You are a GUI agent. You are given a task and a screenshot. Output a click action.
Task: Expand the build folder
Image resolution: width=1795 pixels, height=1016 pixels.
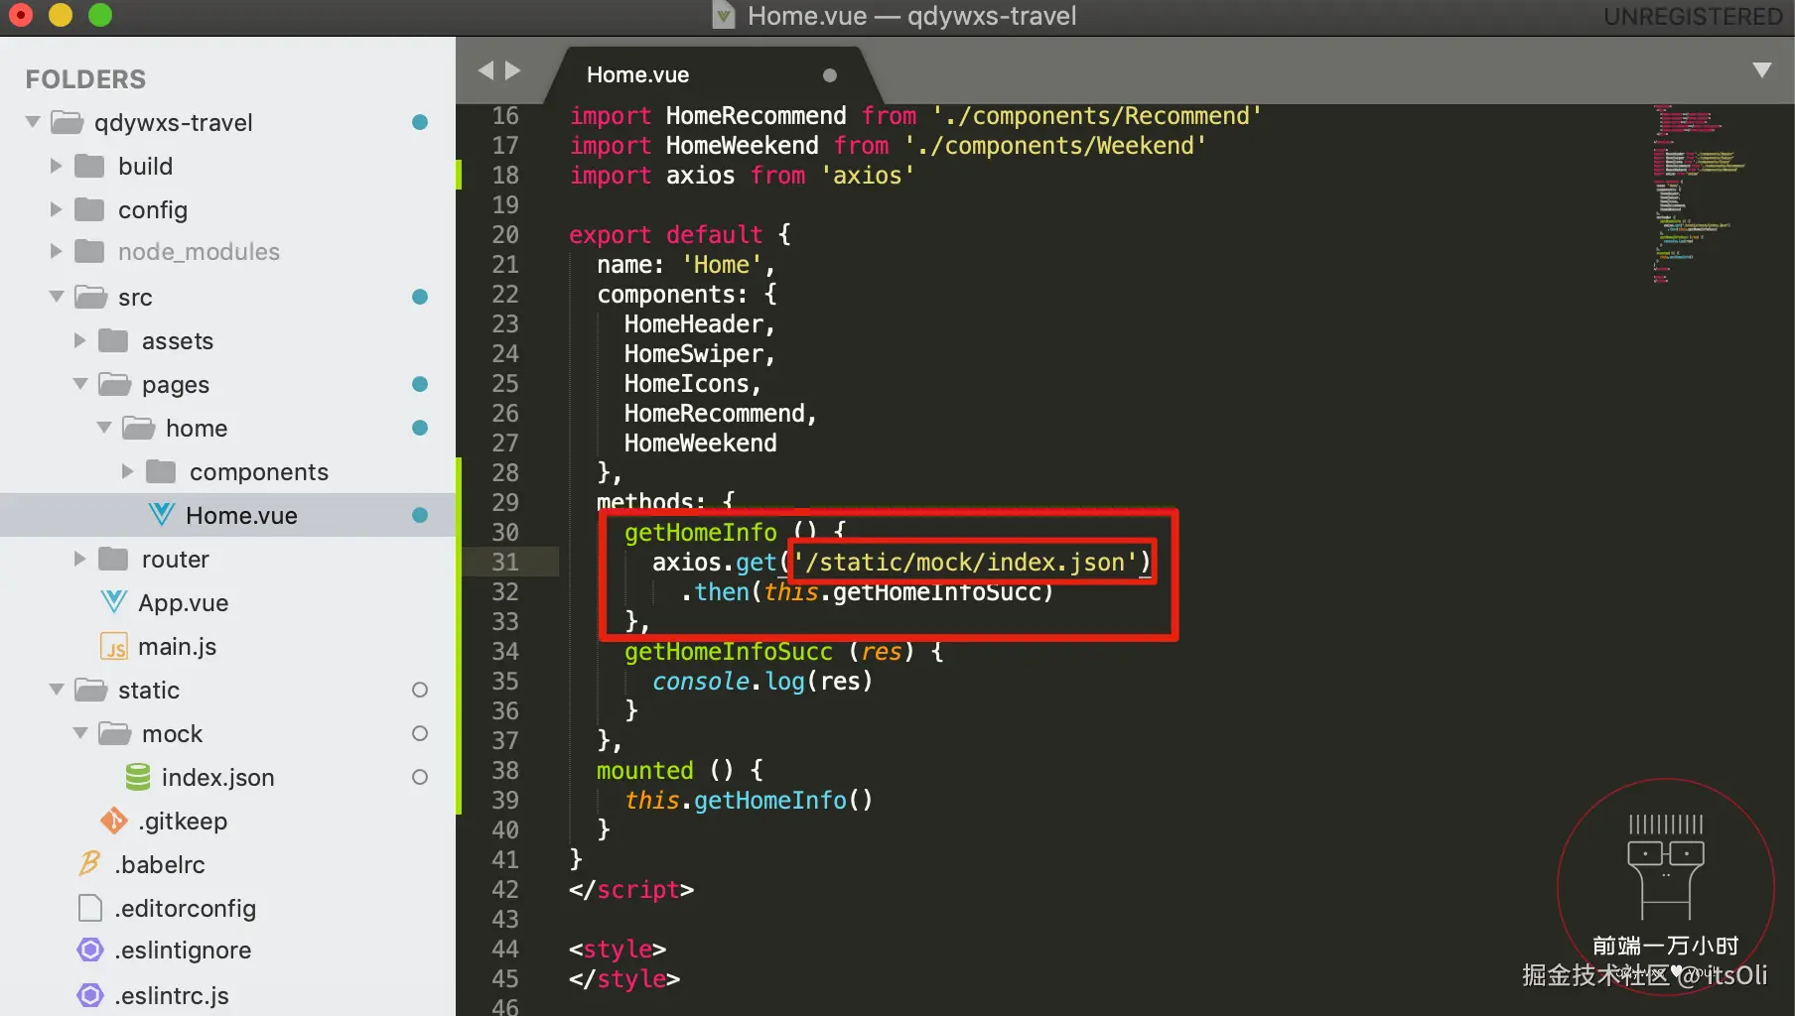pos(57,166)
